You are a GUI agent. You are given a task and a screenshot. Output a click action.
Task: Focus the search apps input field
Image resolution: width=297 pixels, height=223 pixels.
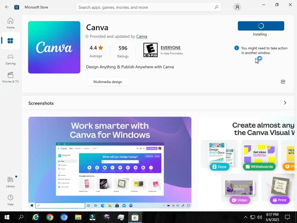148,7
